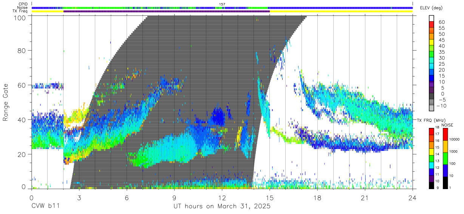The height and width of the screenshot is (214, 464).
Task: Click the 'CPID' label at top left
Action: coord(23,4)
